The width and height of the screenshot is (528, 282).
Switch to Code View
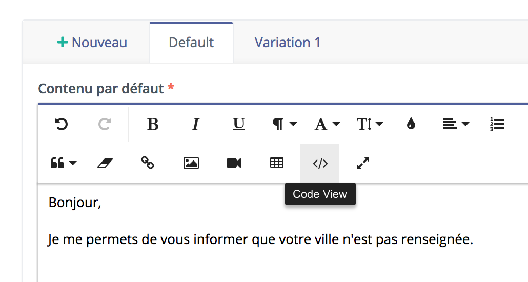pyautogui.click(x=320, y=164)
